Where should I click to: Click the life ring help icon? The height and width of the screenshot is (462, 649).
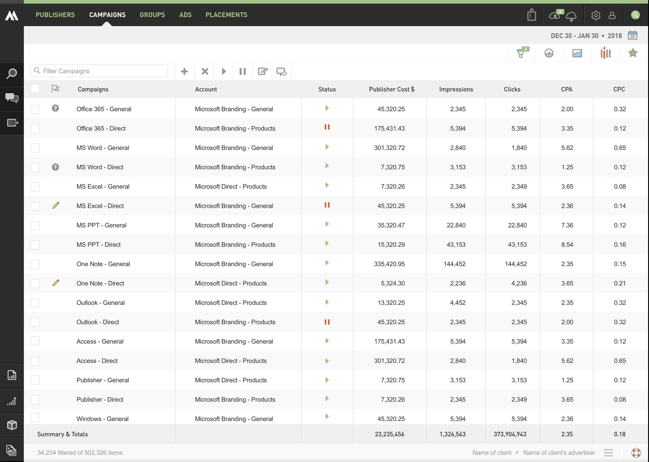pos(636,453)
